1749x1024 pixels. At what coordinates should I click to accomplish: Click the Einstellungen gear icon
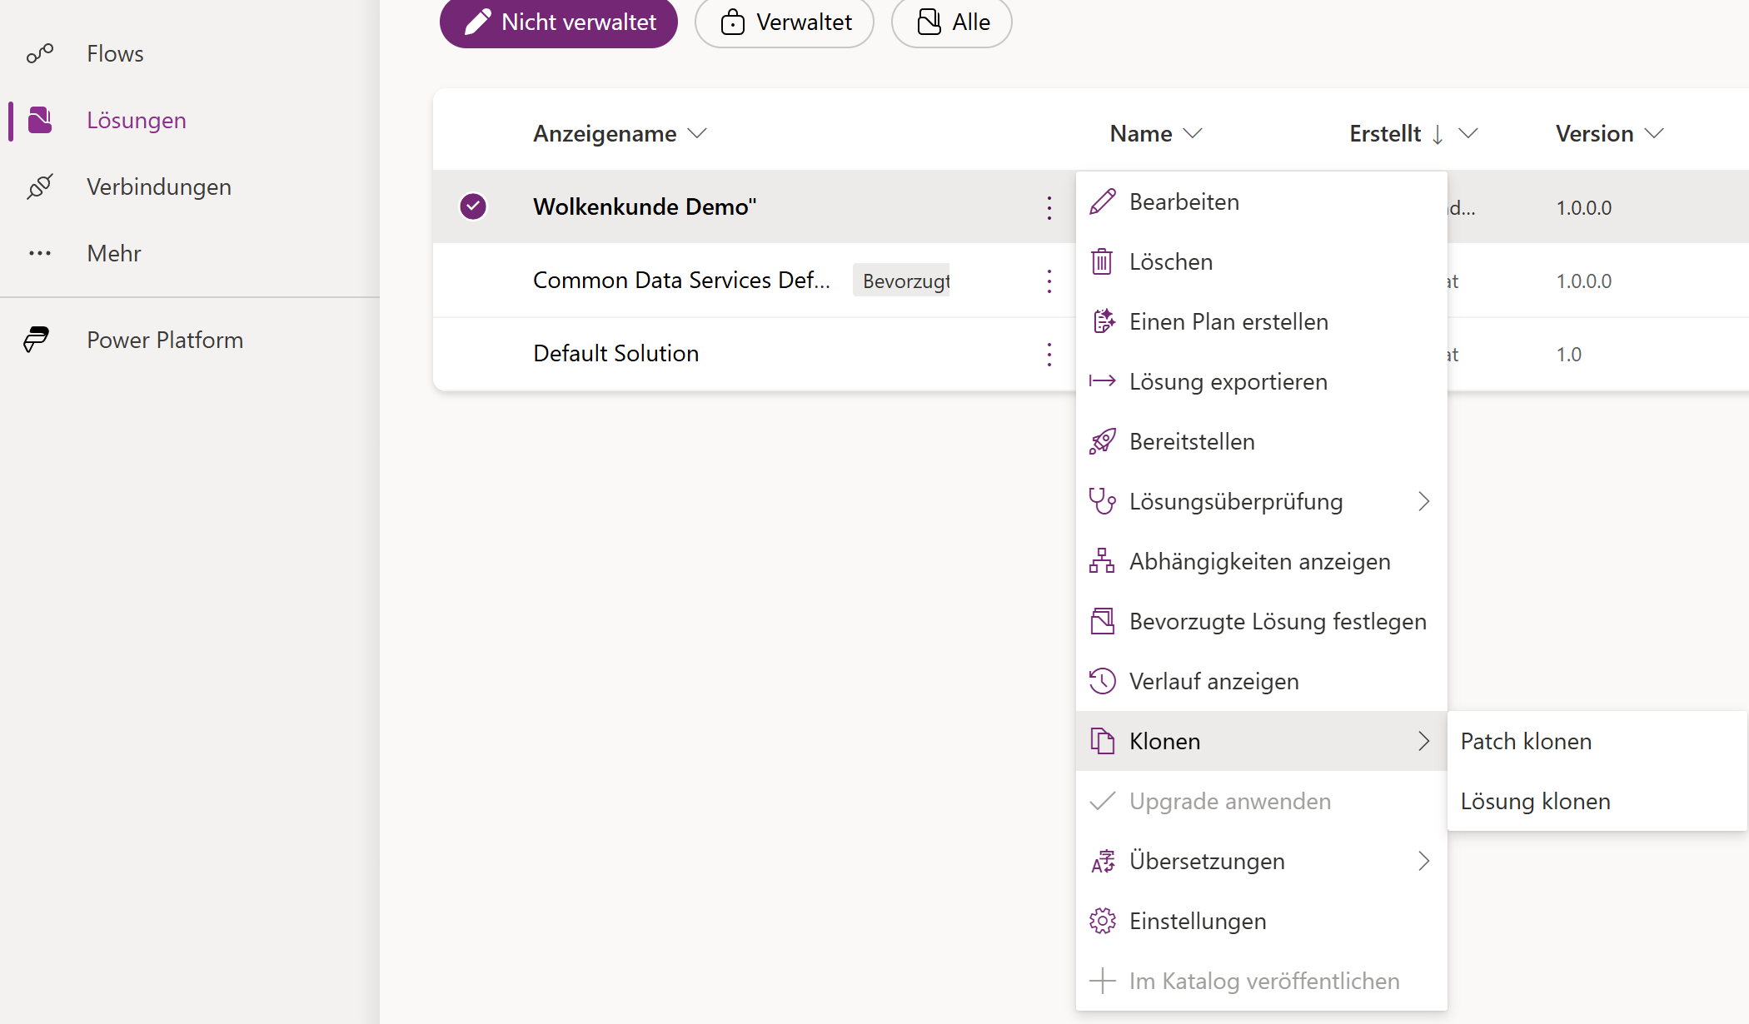[1103, 921]
